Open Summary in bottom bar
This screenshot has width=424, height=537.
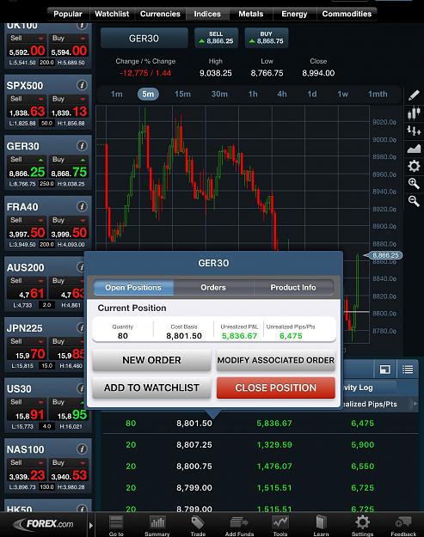click(x=157, y=526)
